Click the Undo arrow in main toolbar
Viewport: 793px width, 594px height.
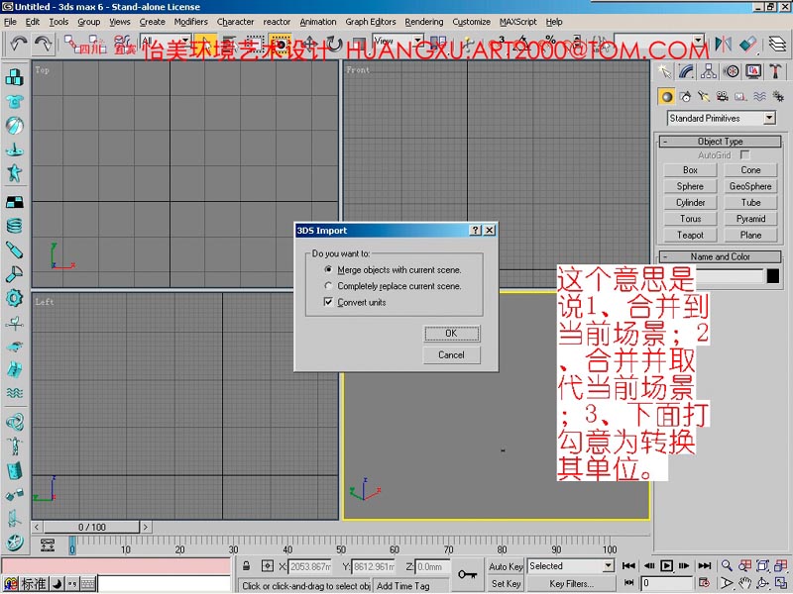click(19, 45)
